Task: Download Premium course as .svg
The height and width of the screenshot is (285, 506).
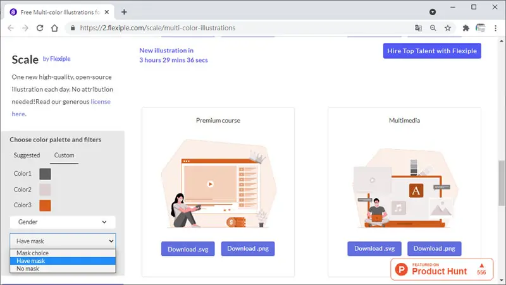Action: click(x=188, y=249)
